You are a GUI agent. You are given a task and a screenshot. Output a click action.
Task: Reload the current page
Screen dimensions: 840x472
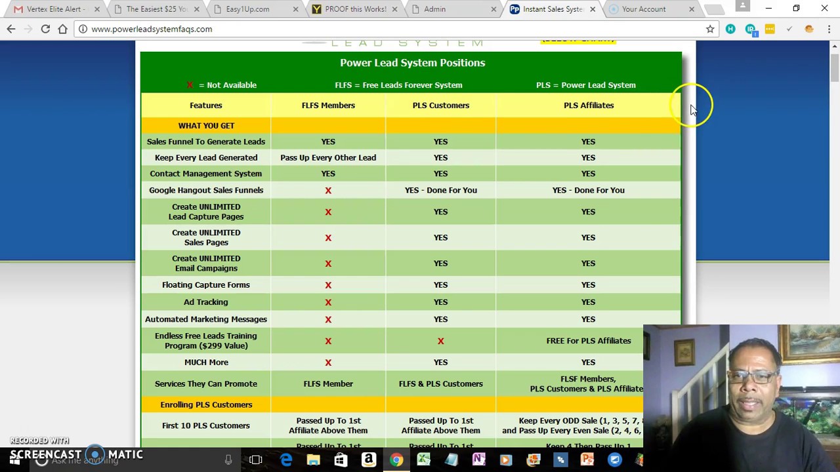[45, 29]
